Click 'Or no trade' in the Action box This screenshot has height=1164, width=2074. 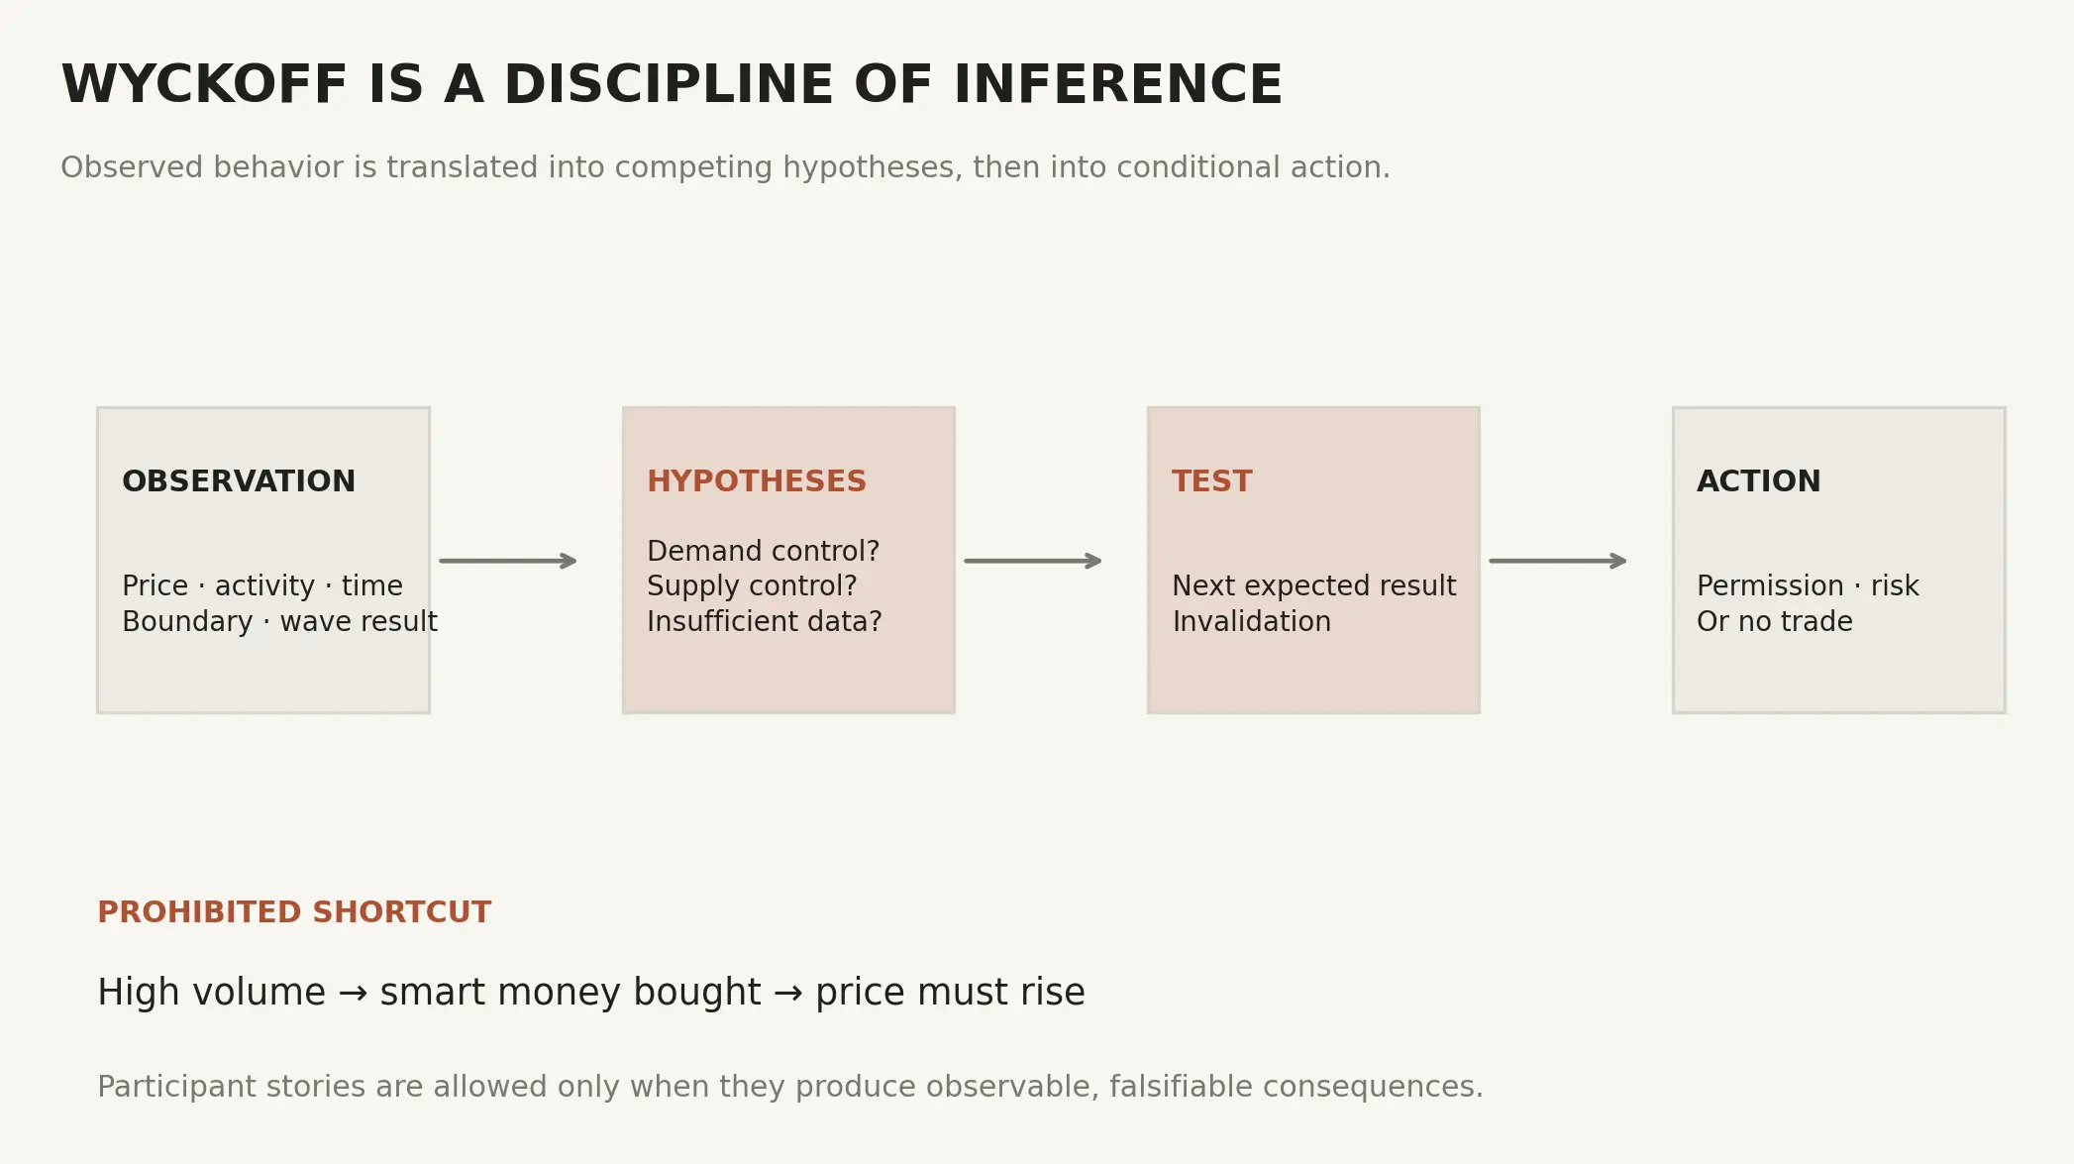point(1775,621)
